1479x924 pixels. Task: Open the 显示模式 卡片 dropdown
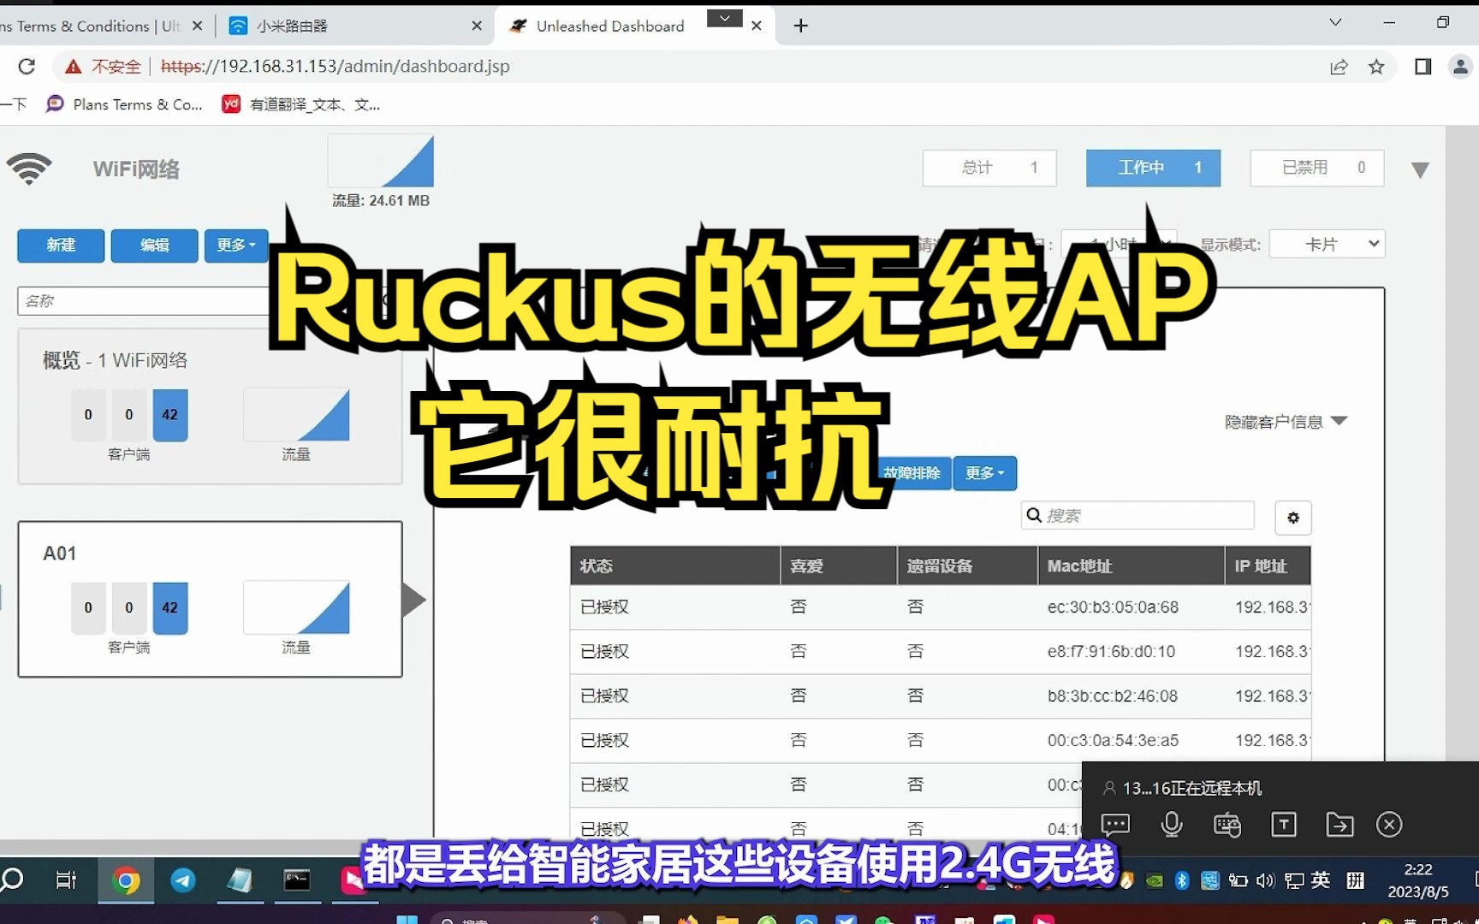pos(1327,245)
